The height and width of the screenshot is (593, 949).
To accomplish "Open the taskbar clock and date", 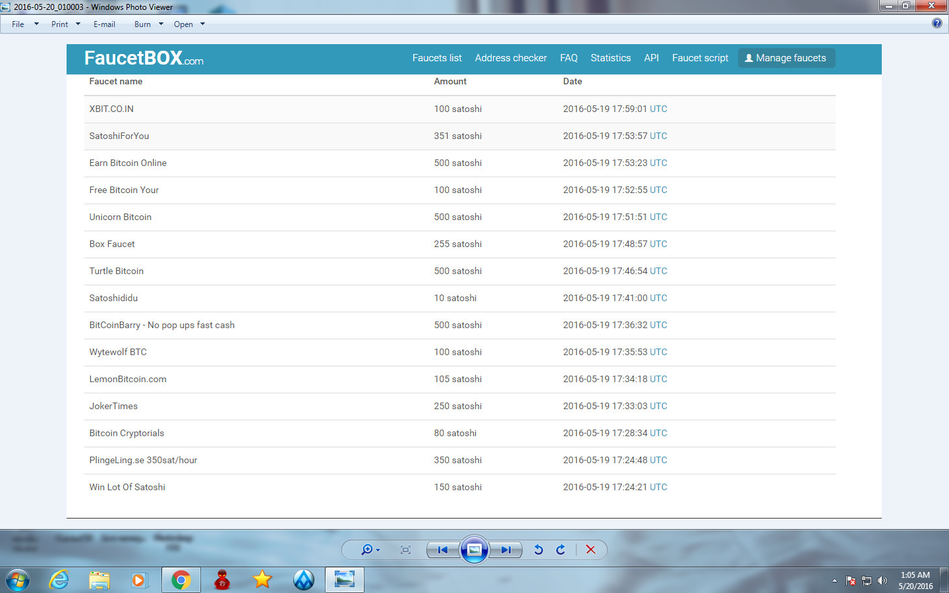I will [915, 580].
